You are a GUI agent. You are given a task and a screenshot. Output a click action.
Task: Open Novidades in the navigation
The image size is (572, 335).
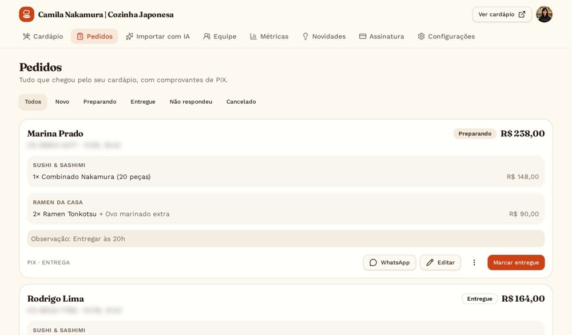[x=324, y=36]
